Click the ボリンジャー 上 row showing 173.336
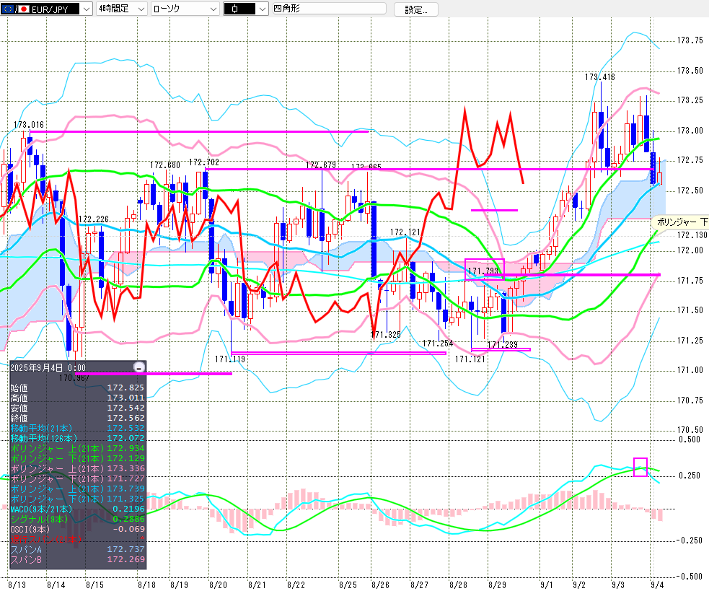This screenshot has height=591, width=709. (x=78, y=468)
